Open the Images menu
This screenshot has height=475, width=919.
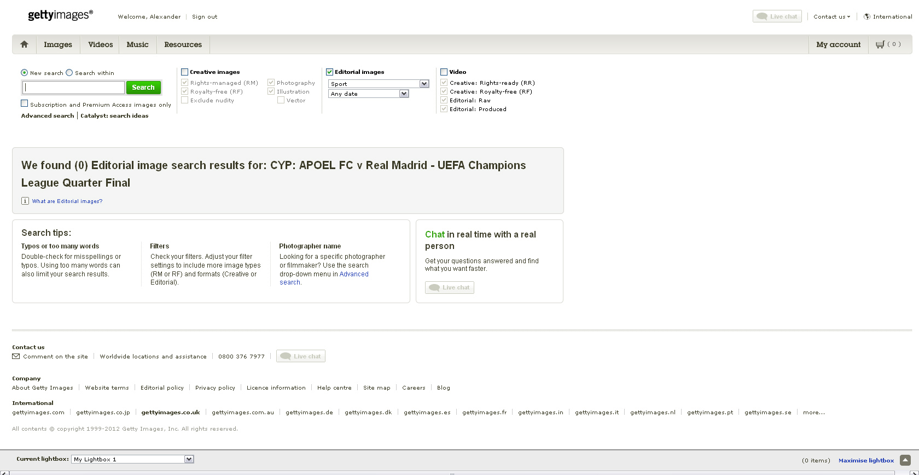[x=58, y=44]
